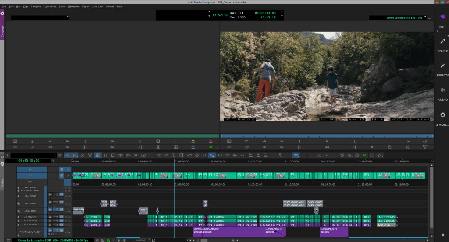Click the Splice-In yellow arrow under source monitor
Viewport: 449px width, 242px height.
(x=193, y=141)
